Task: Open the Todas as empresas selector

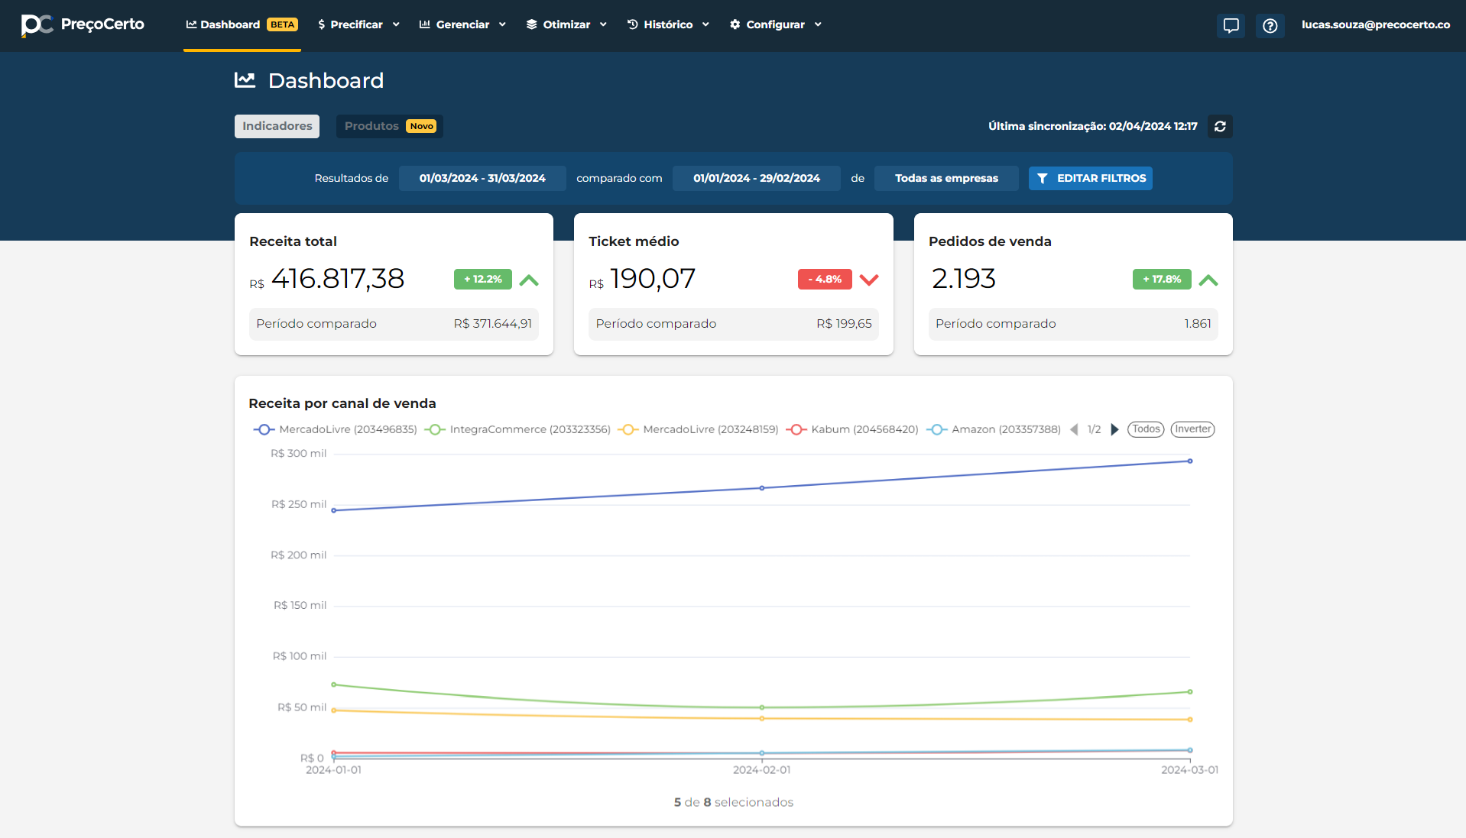Action: pos(946,178)
